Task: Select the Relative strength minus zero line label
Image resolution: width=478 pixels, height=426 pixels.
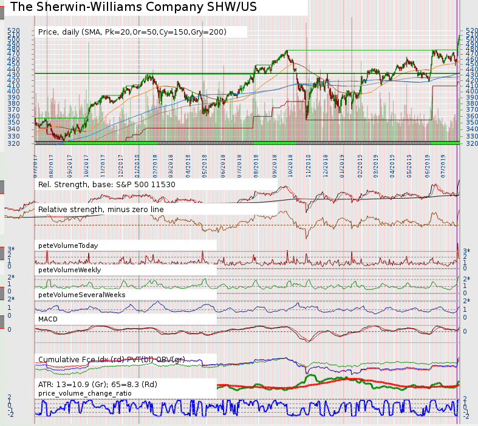Action: pos(101,210)
